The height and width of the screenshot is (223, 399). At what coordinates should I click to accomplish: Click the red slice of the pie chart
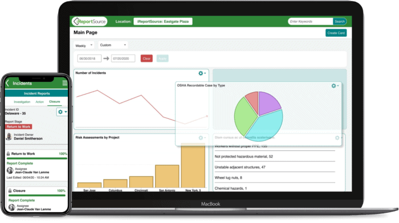pos(253,101)
